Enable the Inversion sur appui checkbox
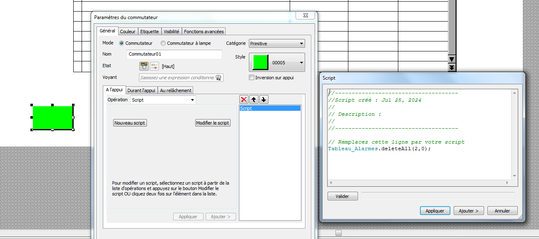Viewport: 539px width, 239px height. click(x=251, y=78)
